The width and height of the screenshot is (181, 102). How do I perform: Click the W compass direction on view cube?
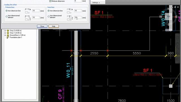(161, 17)
